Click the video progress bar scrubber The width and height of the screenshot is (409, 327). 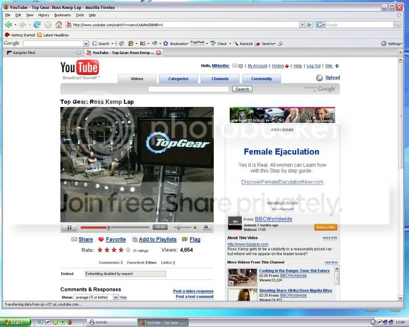pyautogui.click(x=109, y=228)
